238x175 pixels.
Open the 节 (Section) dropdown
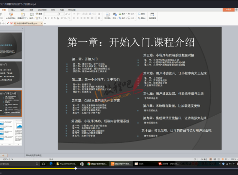point(39,18)
